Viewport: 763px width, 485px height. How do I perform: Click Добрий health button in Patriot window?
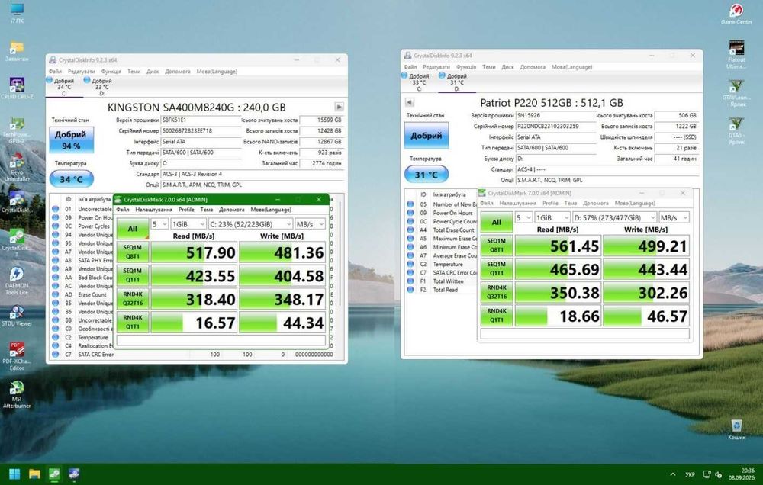(427, 135)
